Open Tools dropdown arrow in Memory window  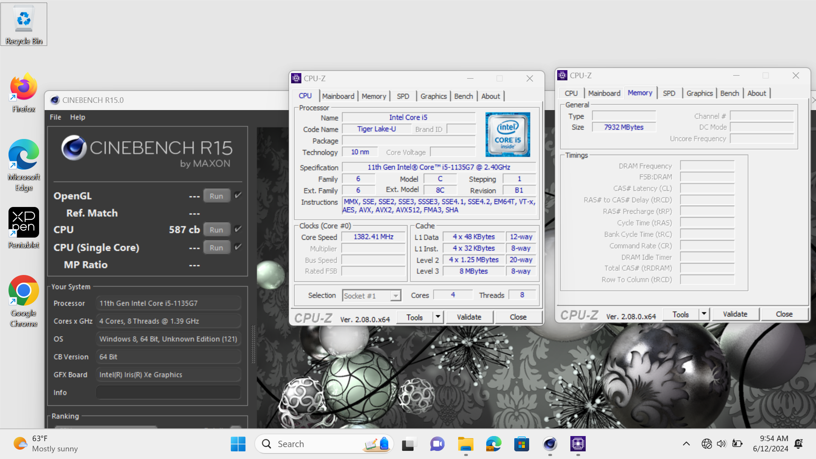click(704, 314)
